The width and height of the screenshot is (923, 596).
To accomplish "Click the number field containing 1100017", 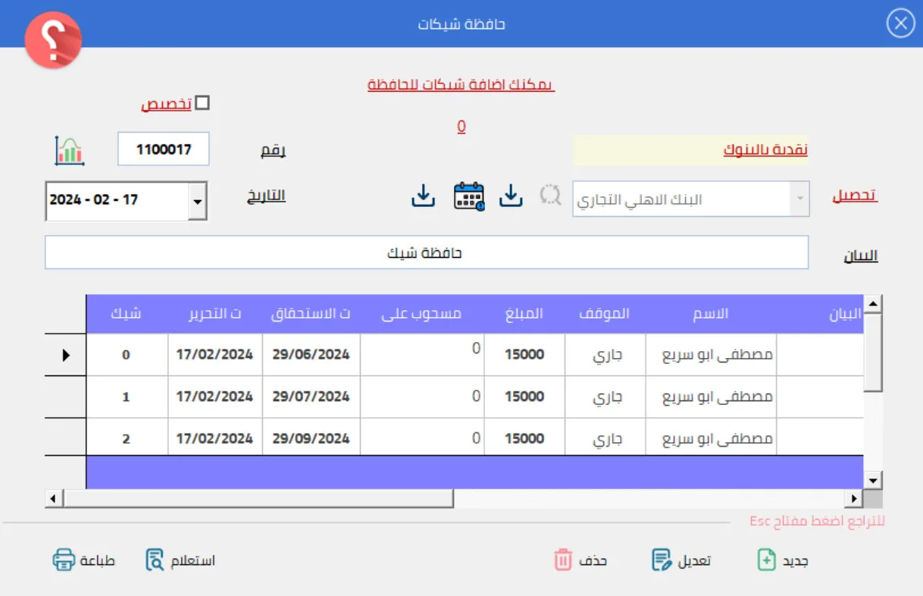I will coord(164,149).
